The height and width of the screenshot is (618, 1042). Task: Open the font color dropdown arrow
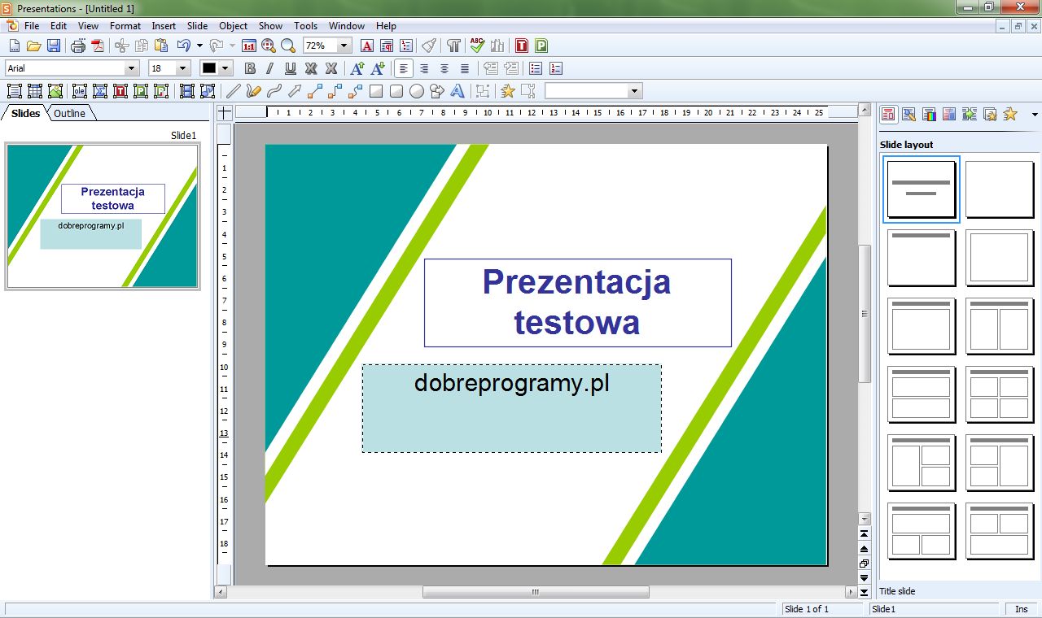point(225,68)
